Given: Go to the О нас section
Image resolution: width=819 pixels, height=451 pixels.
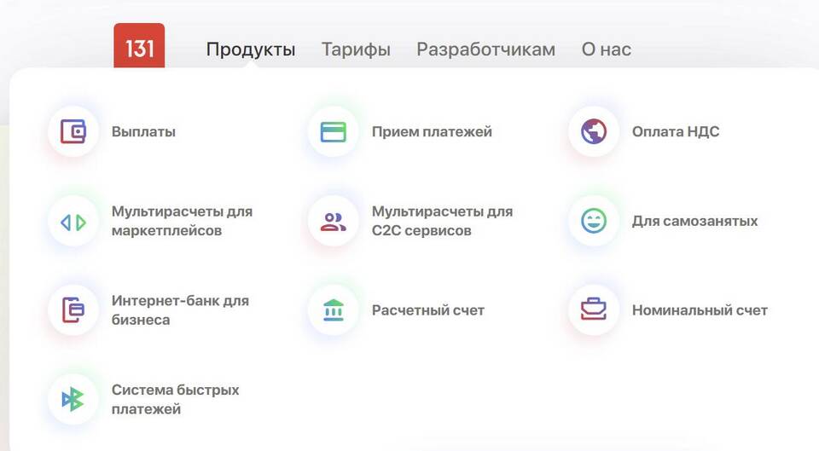Looking at the screenshot, I should 606,49.
